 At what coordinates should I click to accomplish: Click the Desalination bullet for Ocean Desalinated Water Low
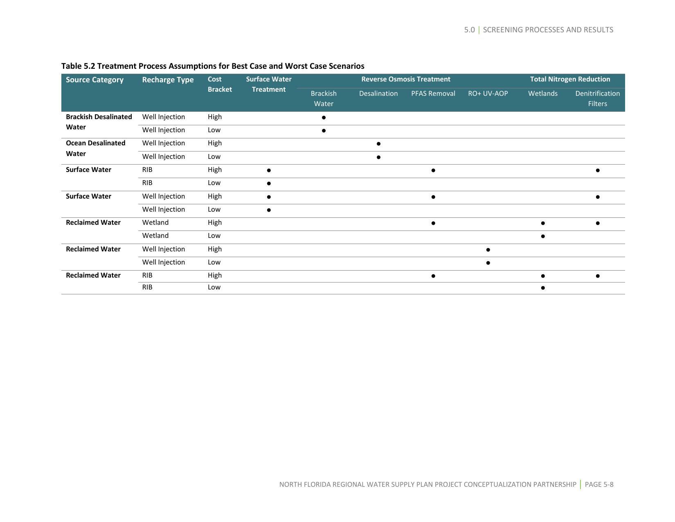[378, 157]
